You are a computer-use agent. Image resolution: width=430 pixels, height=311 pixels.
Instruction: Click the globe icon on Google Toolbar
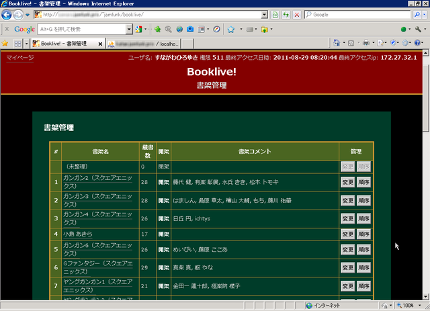pos(179,29)
